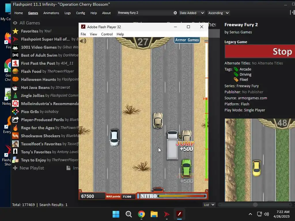
Task: Click the Flash Food burger icon
Action: [x=16, y=71]
